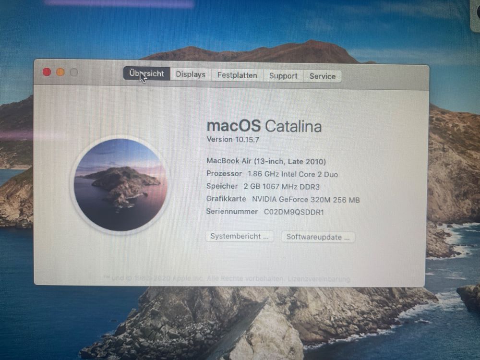Click the Version 10.15.7 text

point(233,140)
